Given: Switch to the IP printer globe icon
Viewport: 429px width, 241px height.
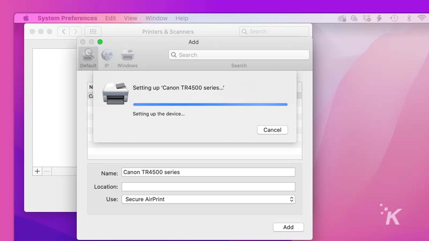Looking at the screenshot, I should 107,55.
